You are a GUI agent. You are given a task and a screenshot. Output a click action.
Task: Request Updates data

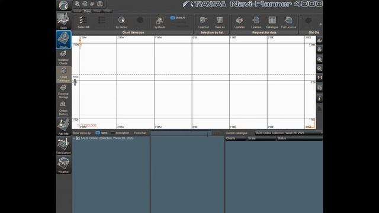(x=239, y=22)
